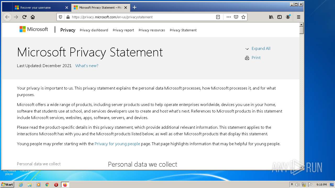Bookmark this page with star icon

pos(243,17)
